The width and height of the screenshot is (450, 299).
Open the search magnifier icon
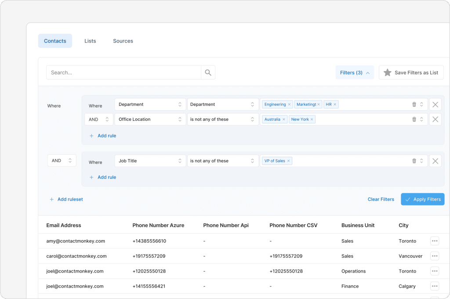click(208, 72)
